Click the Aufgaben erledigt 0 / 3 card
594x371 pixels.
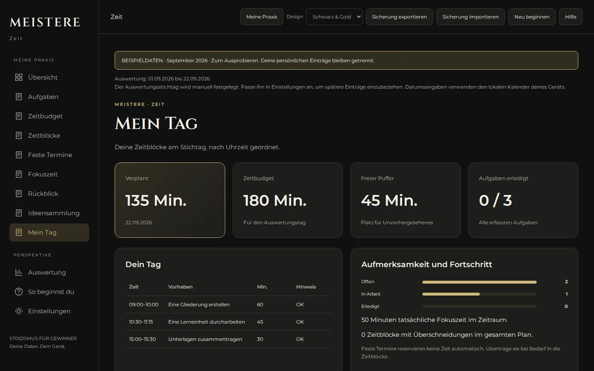point(523,200)
